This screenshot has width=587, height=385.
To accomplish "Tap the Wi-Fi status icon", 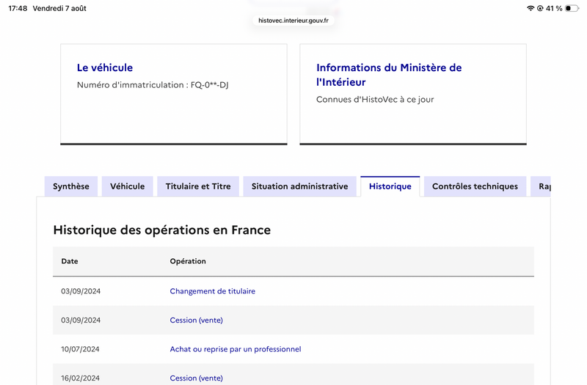I will [530, 8].
